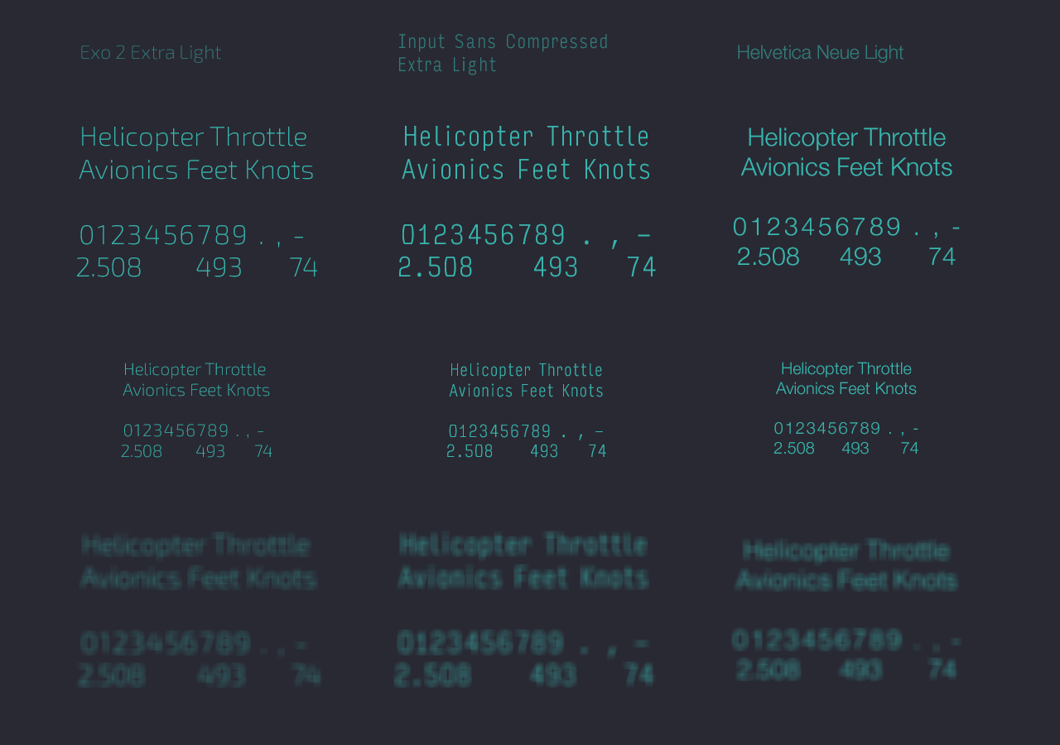The width and height of the screenshot is (1060, 745).
Task: Select blurred 'Avionics Feet Knots' in Input Sans sample
Action: tap(523, 576)
